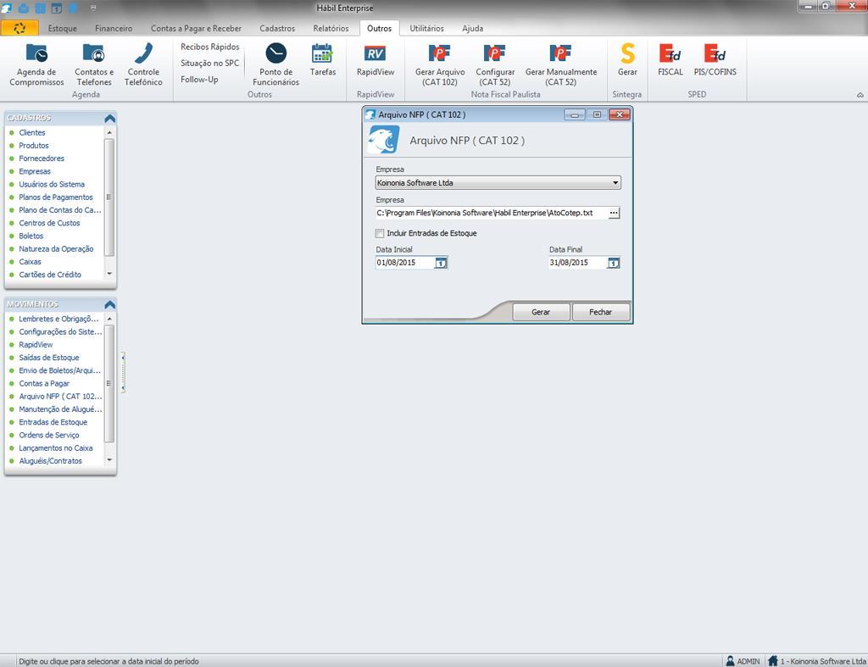Open Boletos in Cadastros list
Image resolution: width=868 pixels, height=667 pixels.
(x=31, y=236)
